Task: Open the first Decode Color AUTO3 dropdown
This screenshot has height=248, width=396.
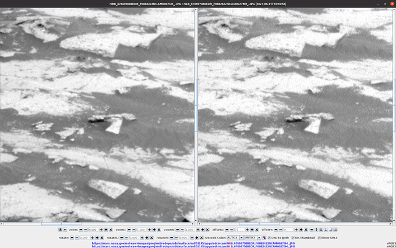Action: coord(235,238)
